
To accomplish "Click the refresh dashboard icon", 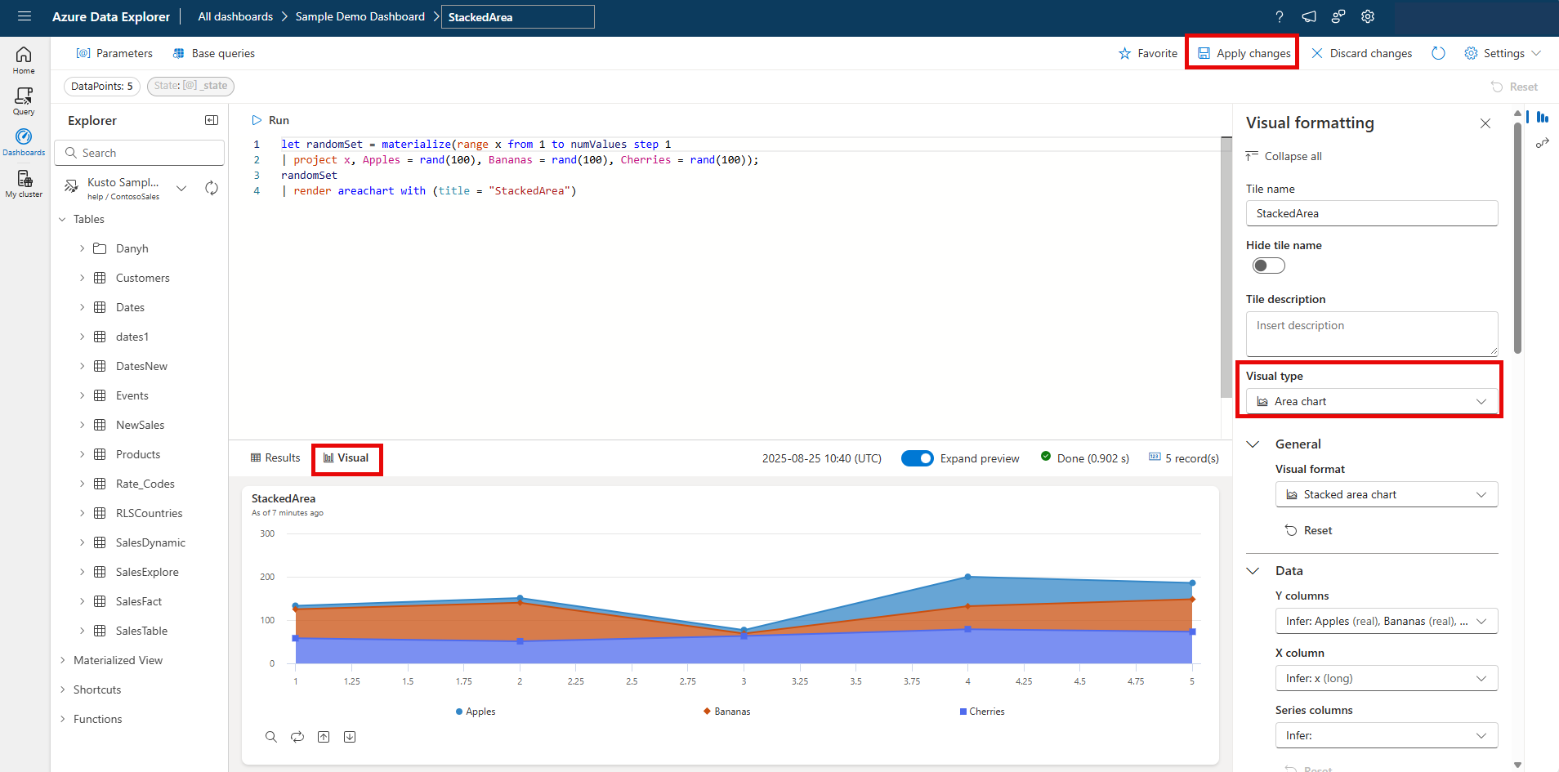I will [1438, 53].
